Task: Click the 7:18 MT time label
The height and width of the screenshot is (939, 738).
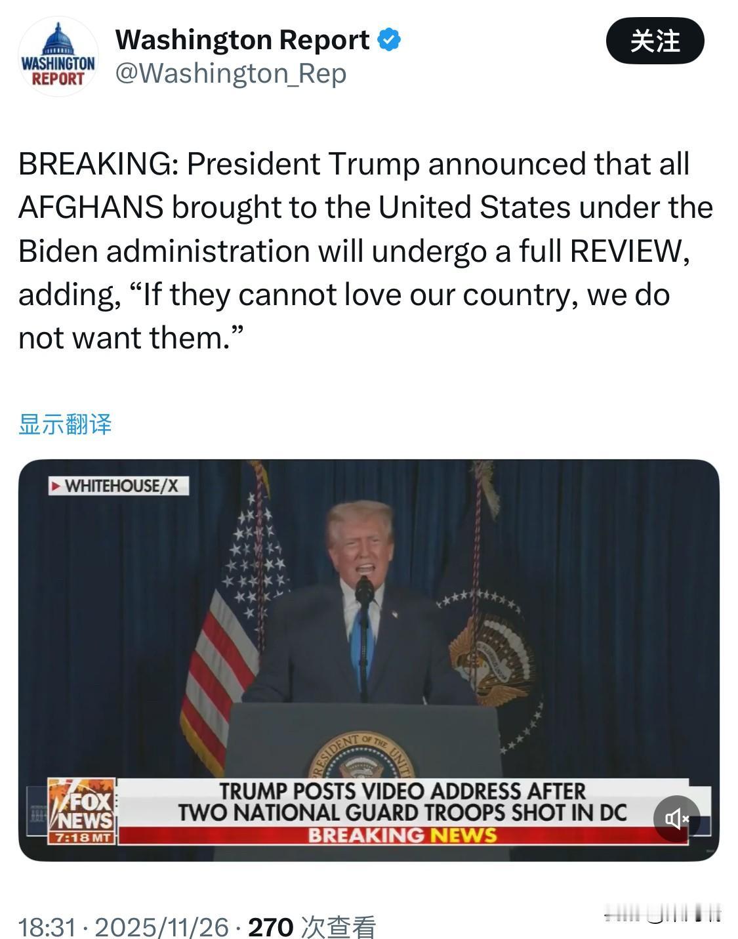Action: [82, 838]
